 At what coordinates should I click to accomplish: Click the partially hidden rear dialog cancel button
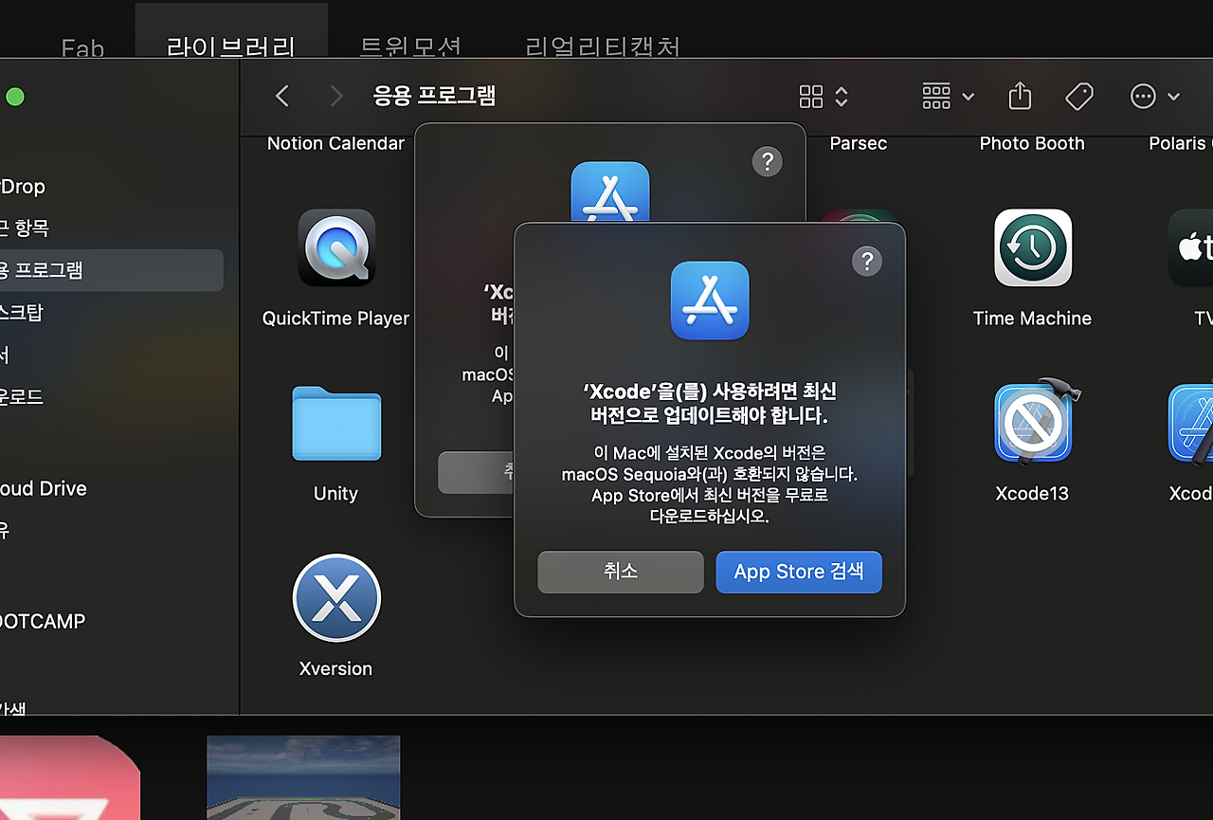point(476,472)
